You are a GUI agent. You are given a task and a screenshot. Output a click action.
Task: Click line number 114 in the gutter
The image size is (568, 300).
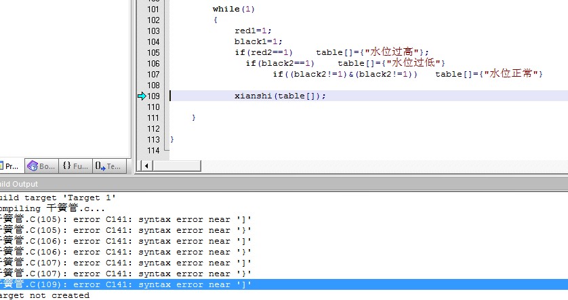point(153,151)
